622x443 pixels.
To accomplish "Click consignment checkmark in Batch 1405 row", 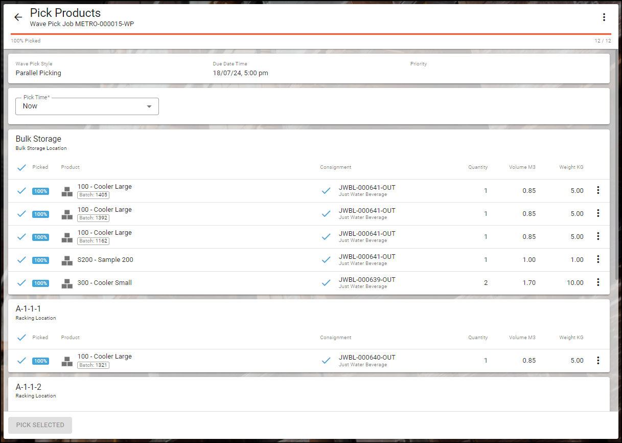I will [326, 191].
